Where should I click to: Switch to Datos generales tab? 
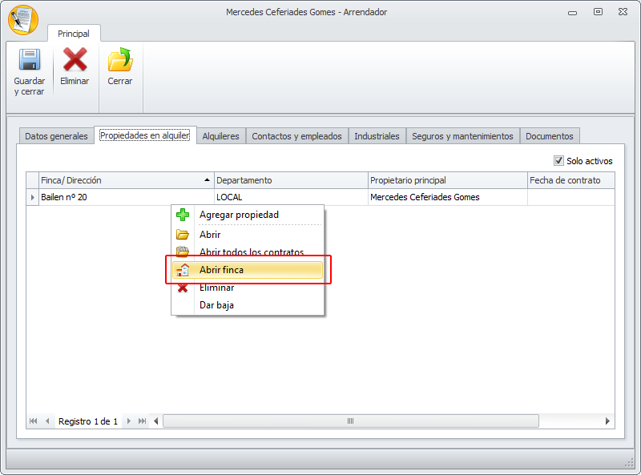[x=56, y=136]
